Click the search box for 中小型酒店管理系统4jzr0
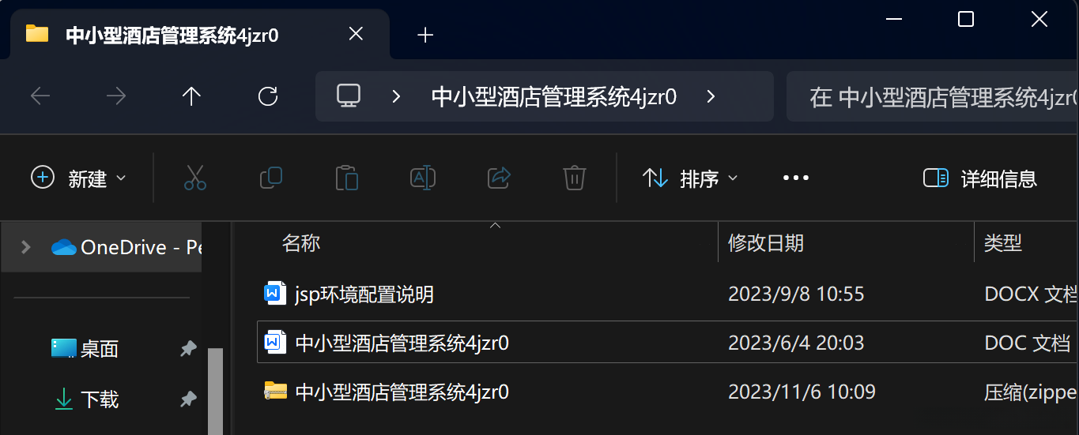Image resolution: width=1079 pixels, height=435 pixels. pyautogui.click(x=933, y=97)
